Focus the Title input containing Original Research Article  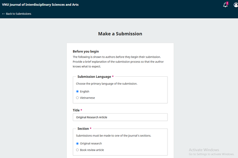(120, 117)
